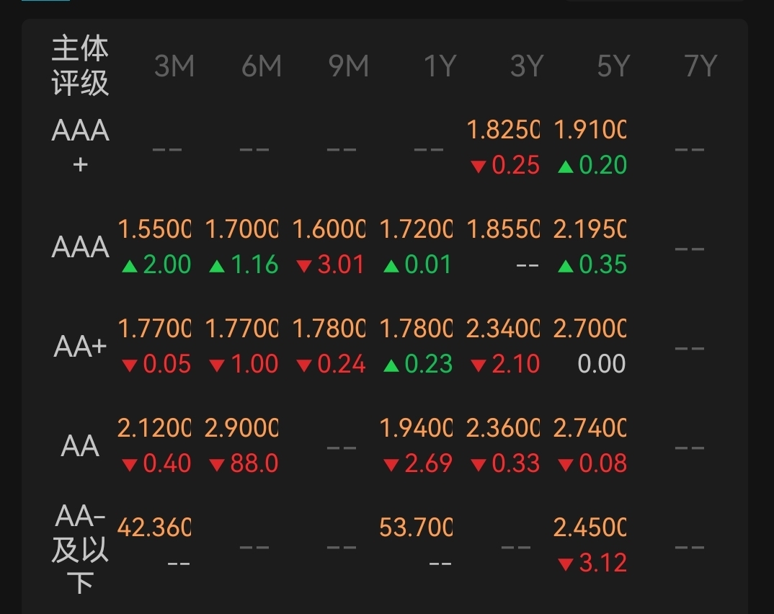Click the green up arrow beside 0.20
Image resolution: width=774 pixels, height=614 pixels.
[x=565, y=167]
